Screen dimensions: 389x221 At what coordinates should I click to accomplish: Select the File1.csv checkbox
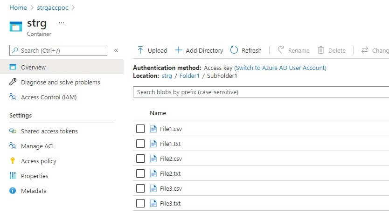pyautogui.click(x=140, y=129)
